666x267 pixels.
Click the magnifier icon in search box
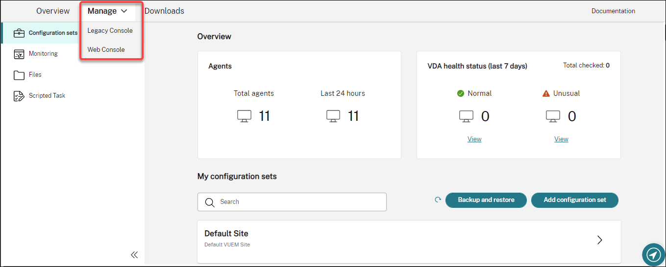(210, 202)
